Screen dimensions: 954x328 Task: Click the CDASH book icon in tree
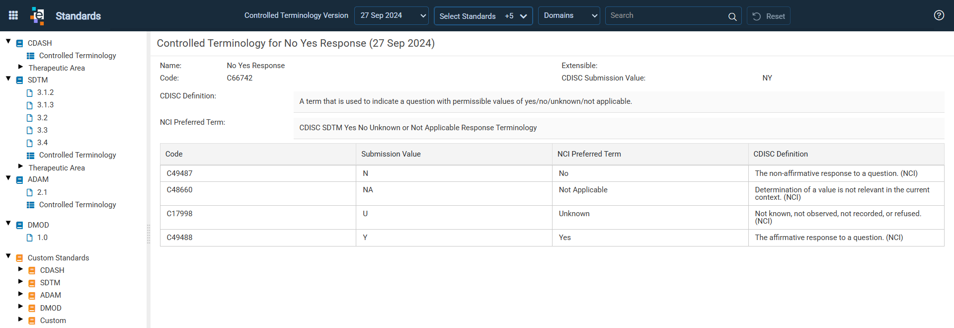click(20, 43)
